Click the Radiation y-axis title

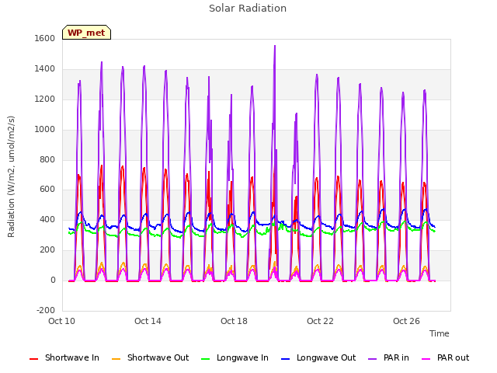11,176
